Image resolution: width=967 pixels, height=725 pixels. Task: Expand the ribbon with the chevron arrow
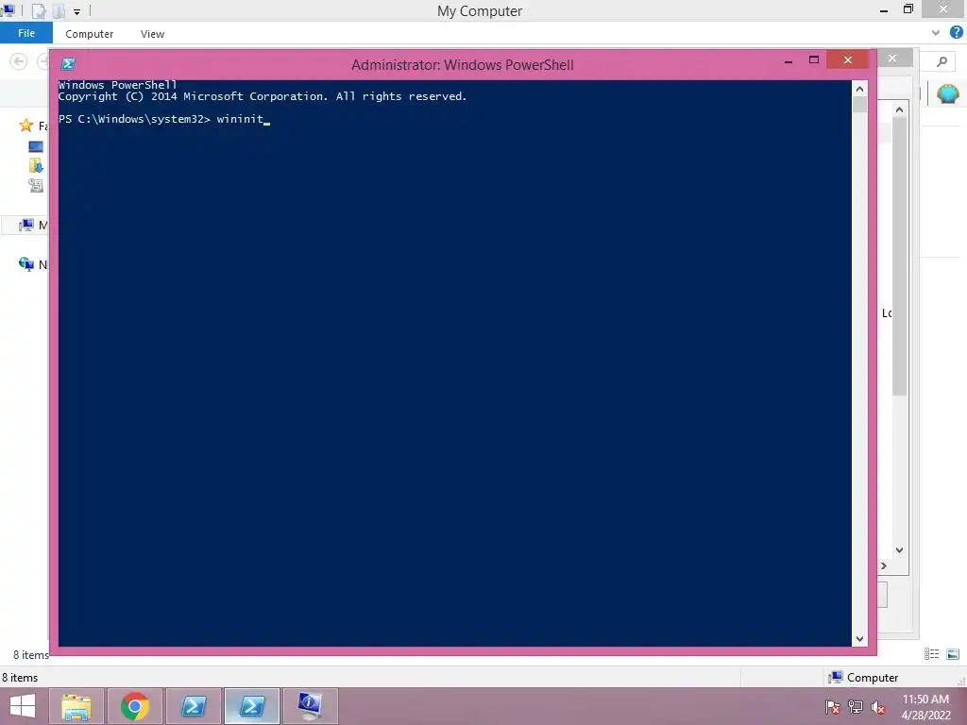(936, 33)
